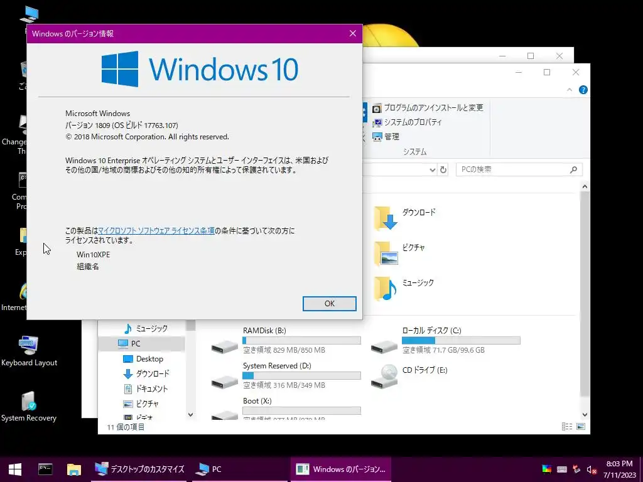Select Keyboard Layout desktop icon

pyautogui.click(x=29, y=351)
